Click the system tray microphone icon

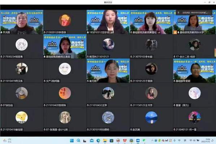174,140
